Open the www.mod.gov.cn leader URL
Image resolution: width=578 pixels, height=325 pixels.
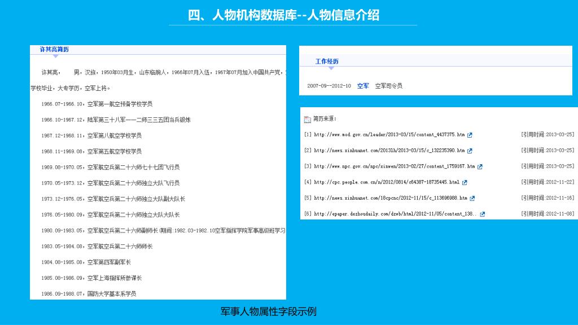(389, 135)
